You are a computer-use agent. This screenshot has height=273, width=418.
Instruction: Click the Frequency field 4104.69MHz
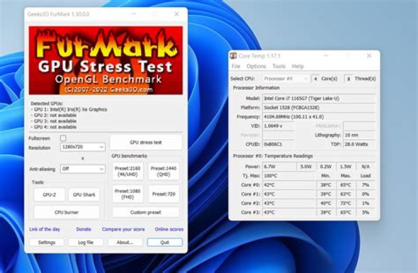point(319,117)
